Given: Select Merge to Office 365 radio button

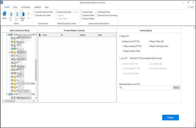Looking at the screenshot, I should pyautogui.click(x=149, y=41).
